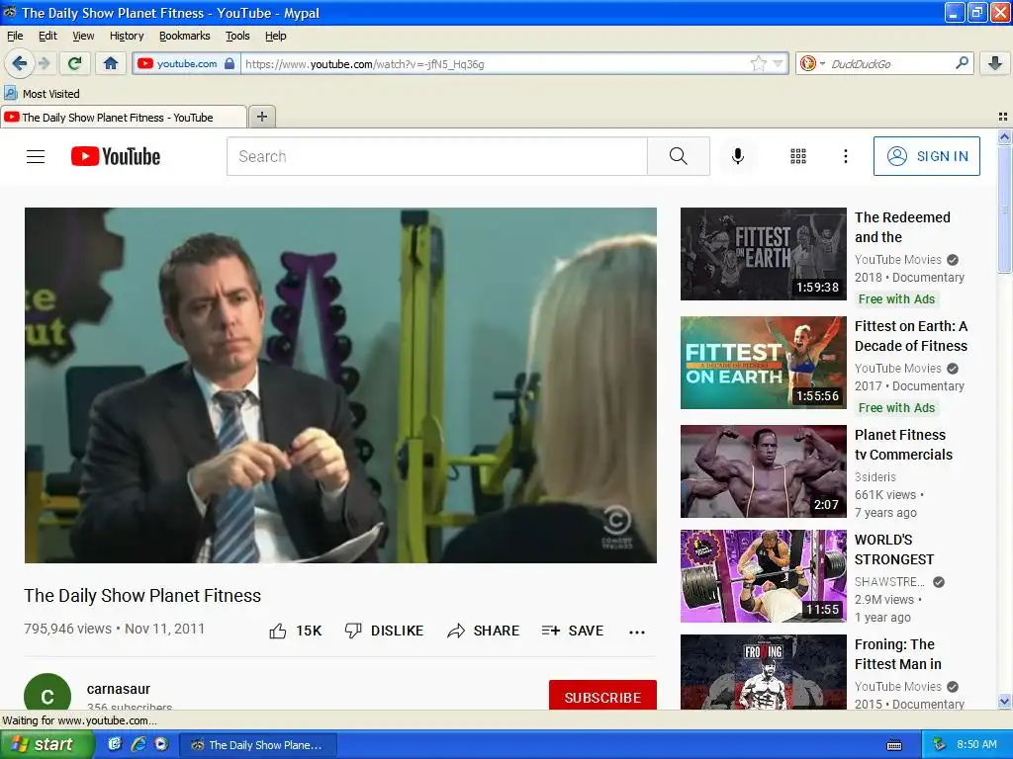Click the YouTube logo

pos(116,156)
